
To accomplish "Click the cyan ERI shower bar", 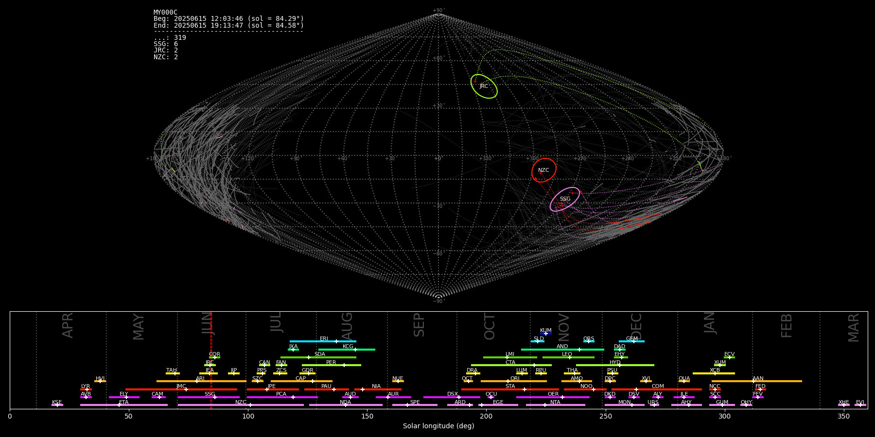I will 323,341.
